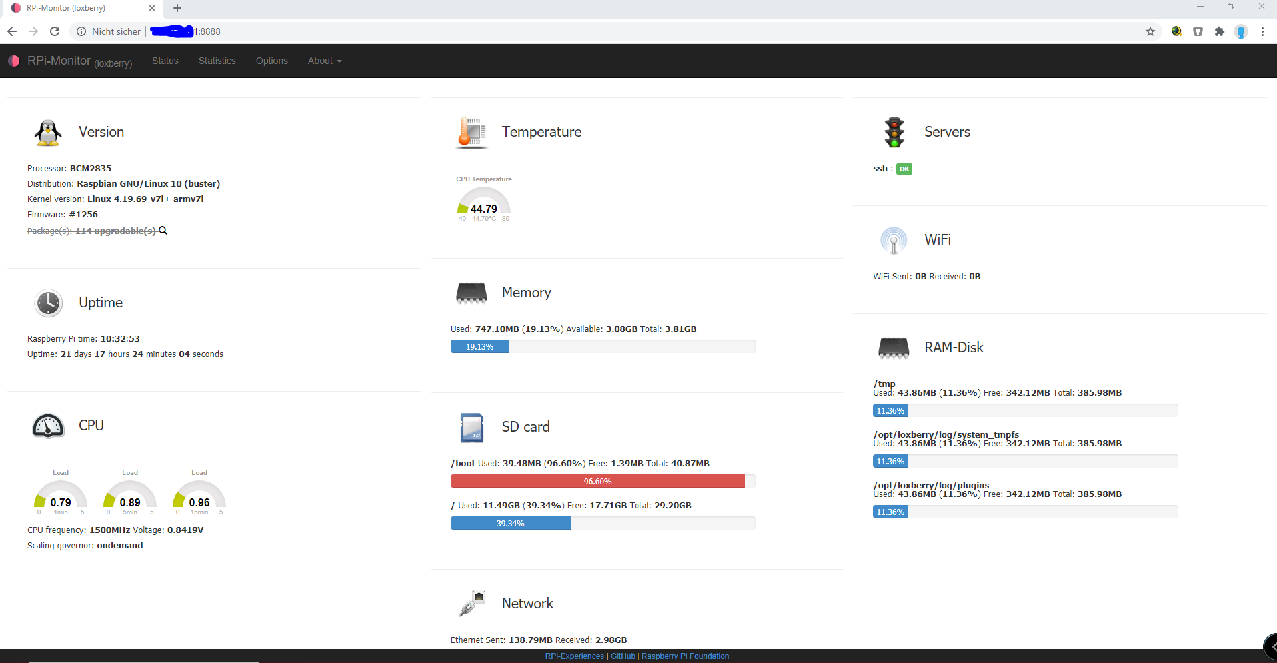This screenshot has height=663, width=1277.
Task: Go forward with the browser forward arrow
Action: [33, 31]
